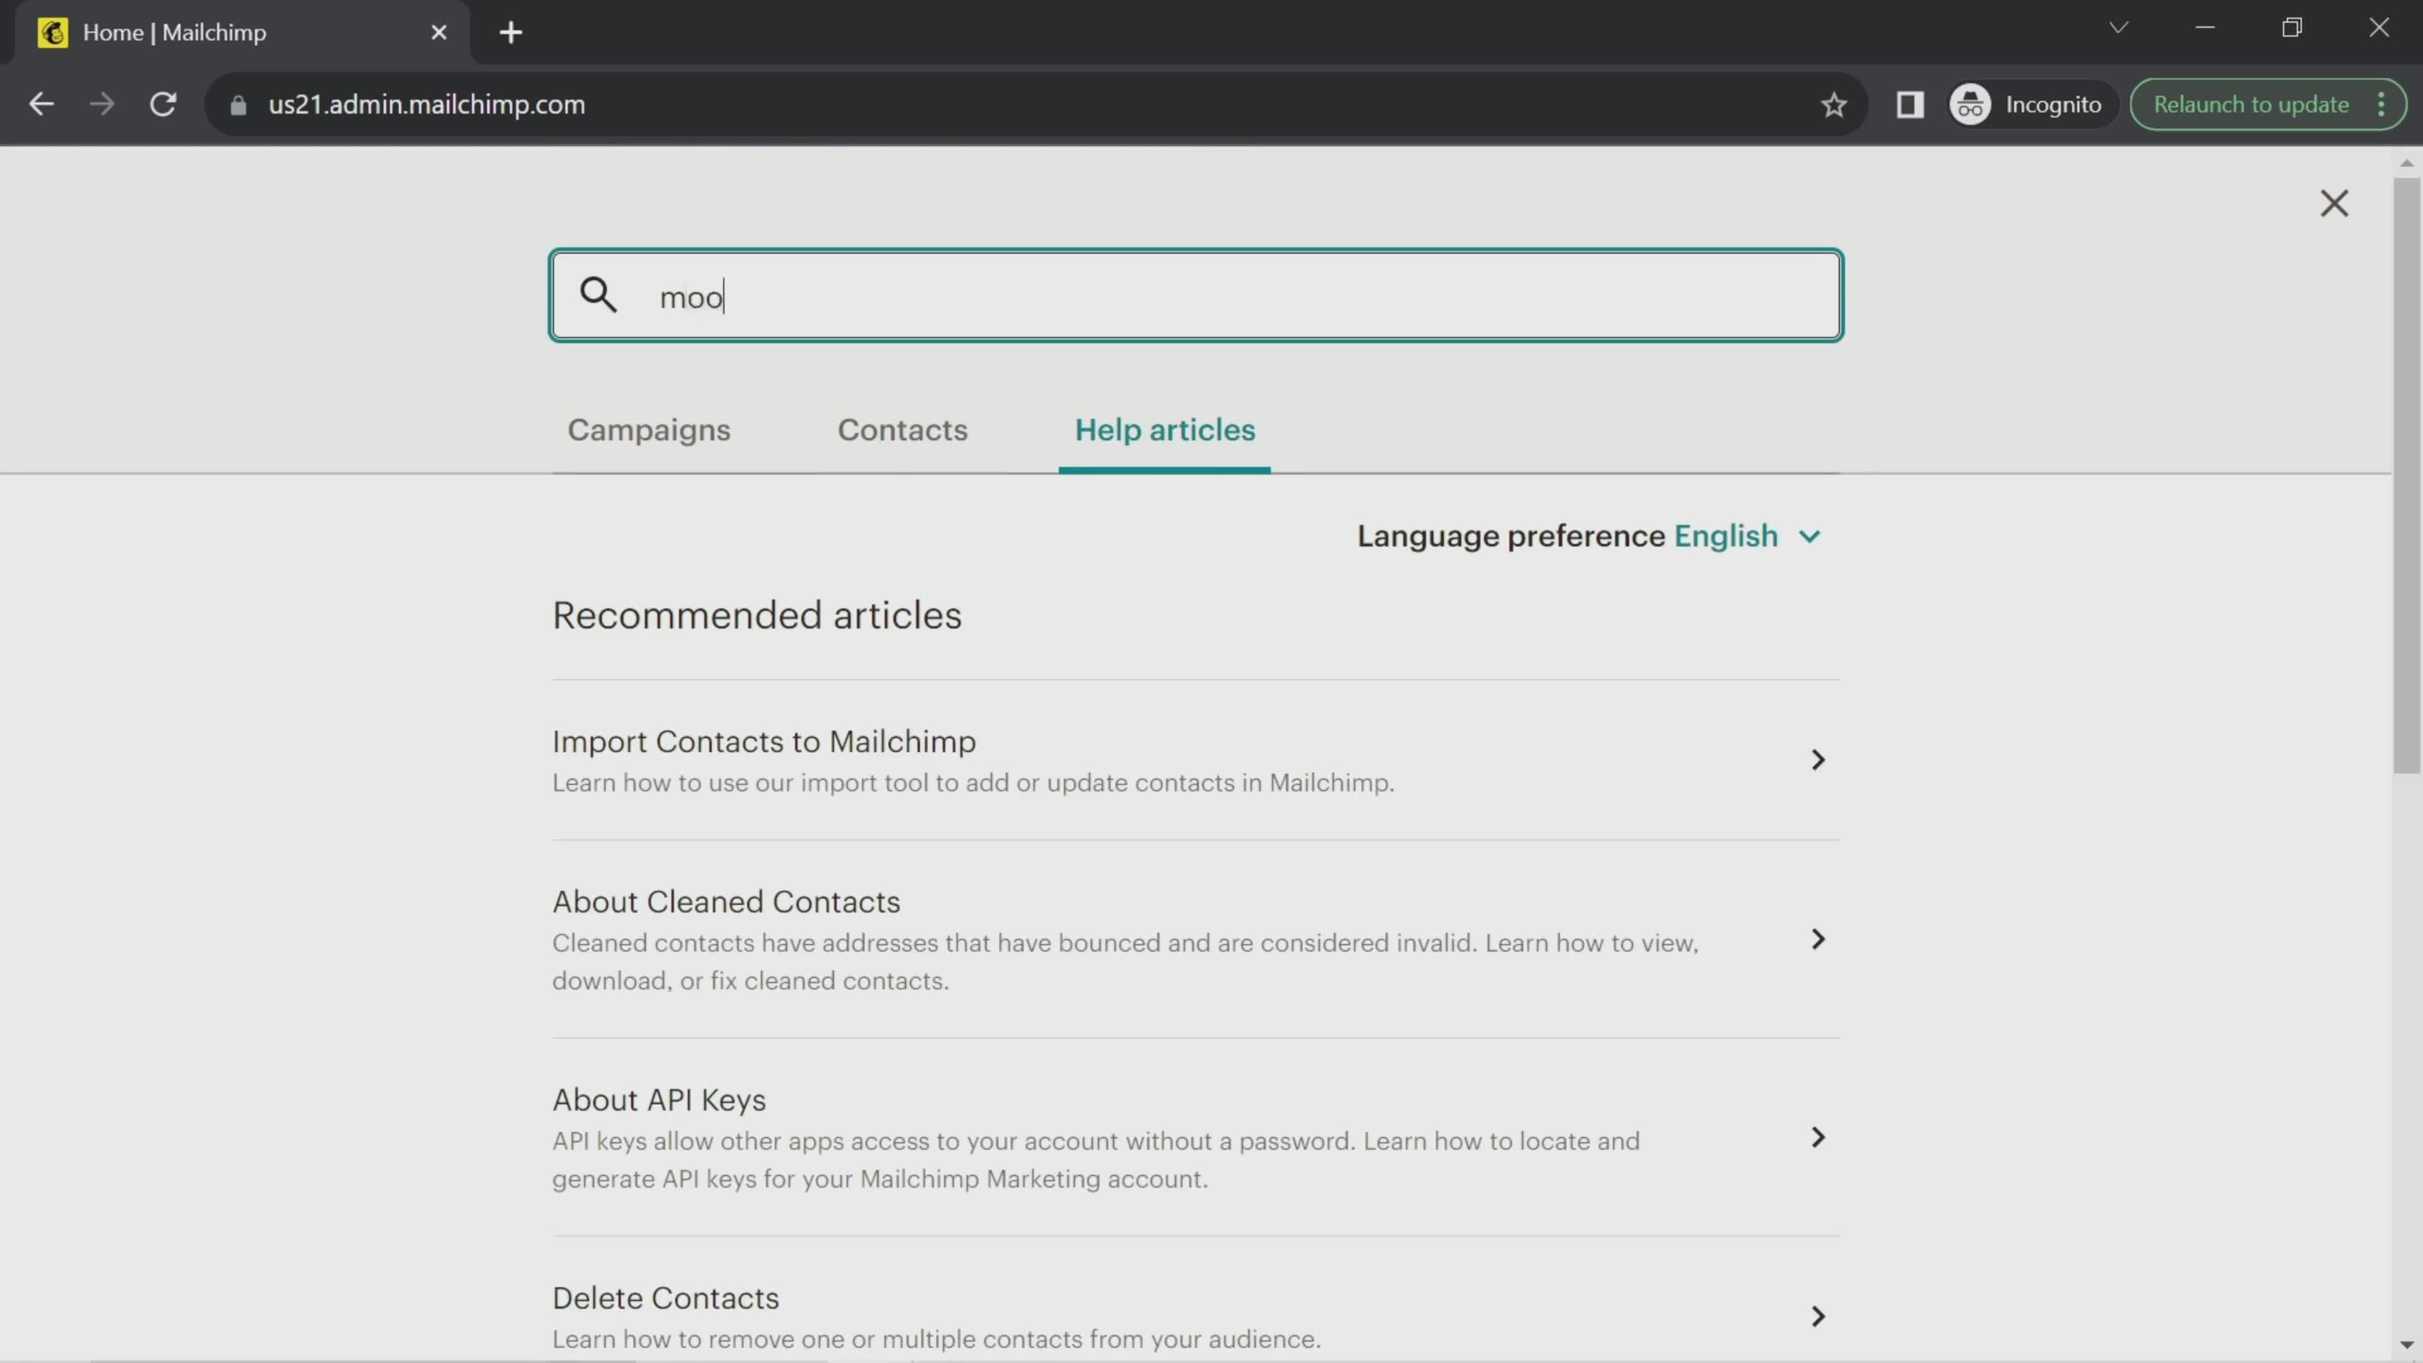Click chevron beside Delete Contacts

coord(1817,1316)
